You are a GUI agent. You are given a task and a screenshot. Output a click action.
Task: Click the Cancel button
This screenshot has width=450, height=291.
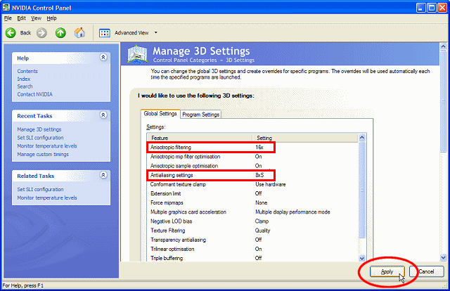[x=427, y=271]
